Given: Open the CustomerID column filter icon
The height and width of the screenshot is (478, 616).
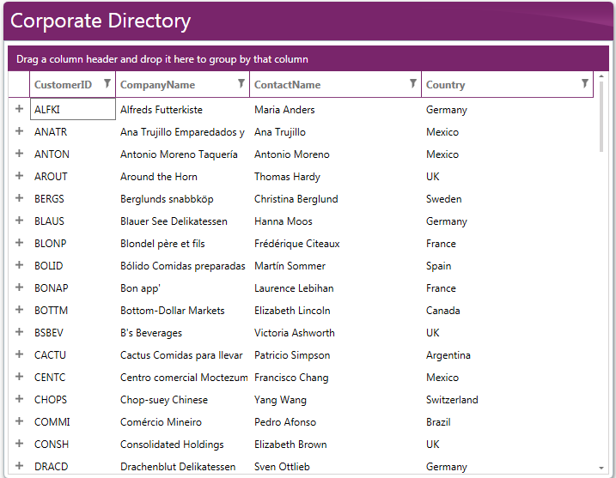Looking at the screenshot, I should point(107,84).
